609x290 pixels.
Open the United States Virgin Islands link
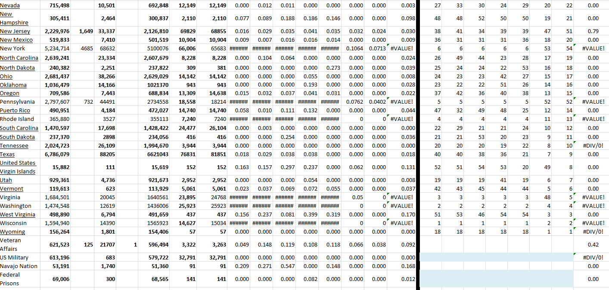tap(18, 167)
